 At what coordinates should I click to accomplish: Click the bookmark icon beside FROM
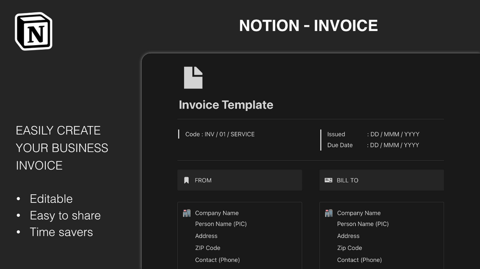pyautogui.click(x=186, y=180)
